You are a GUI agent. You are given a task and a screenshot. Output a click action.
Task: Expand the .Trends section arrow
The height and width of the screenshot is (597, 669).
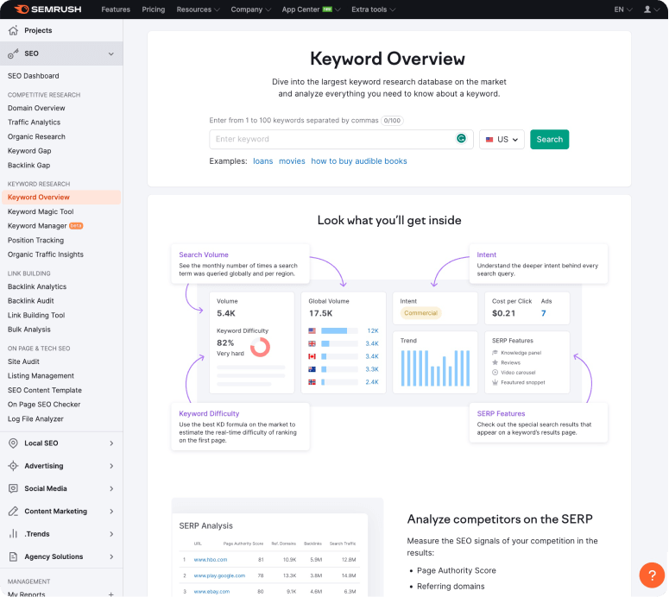111,534
